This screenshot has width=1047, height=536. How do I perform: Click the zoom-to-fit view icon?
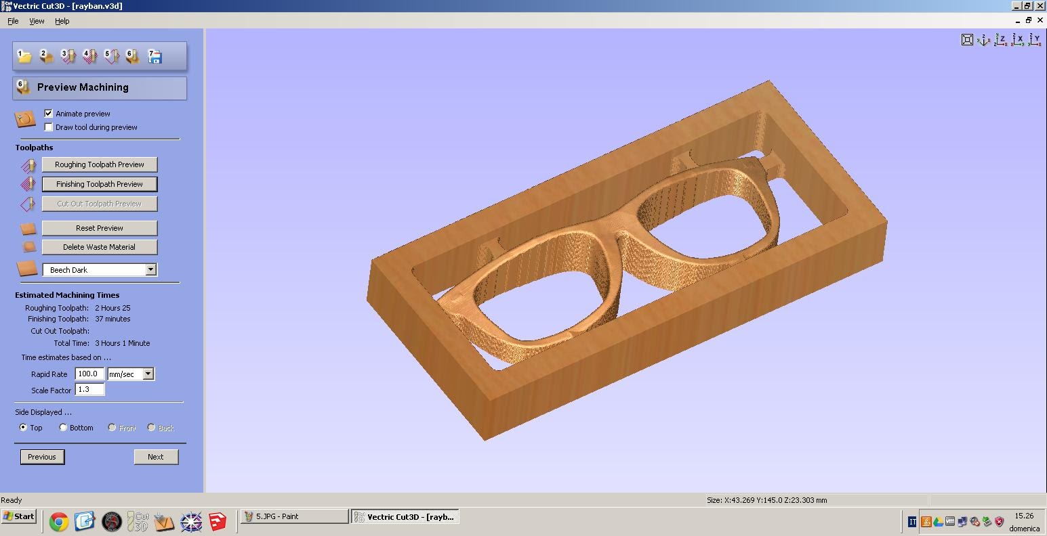[968, 40]
